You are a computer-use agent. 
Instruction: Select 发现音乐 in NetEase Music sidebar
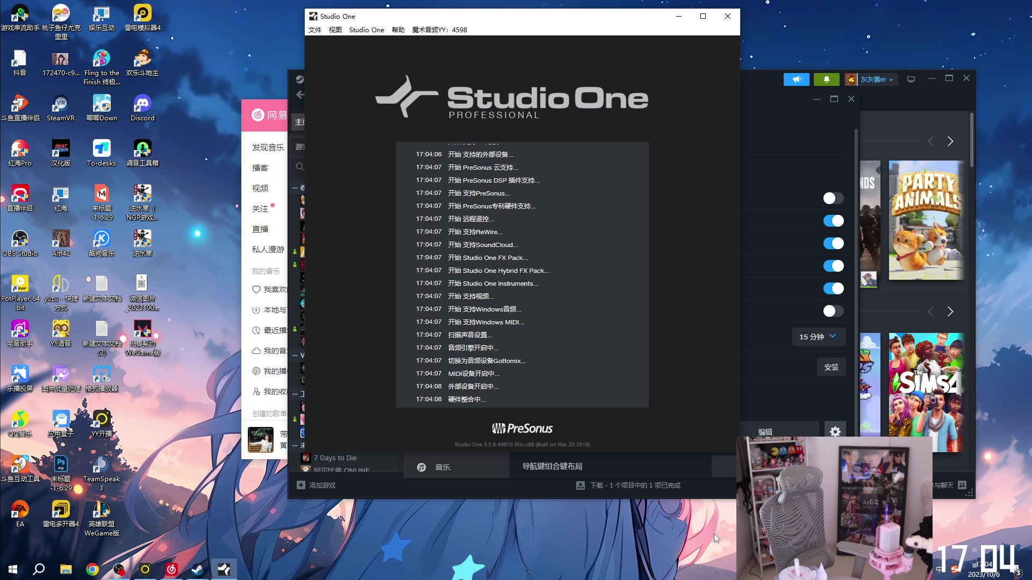[x=268, y=147]
